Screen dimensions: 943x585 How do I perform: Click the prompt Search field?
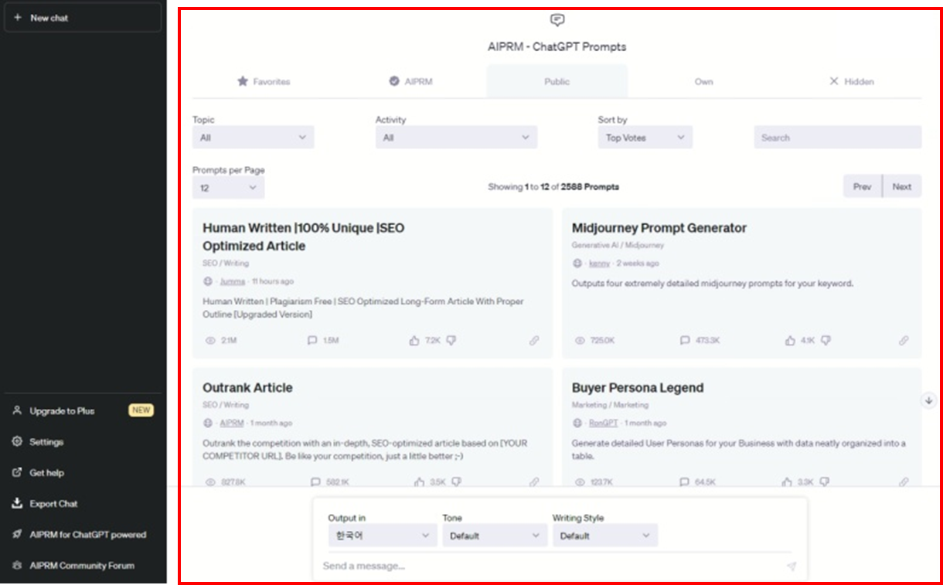[x=838, y=138]
